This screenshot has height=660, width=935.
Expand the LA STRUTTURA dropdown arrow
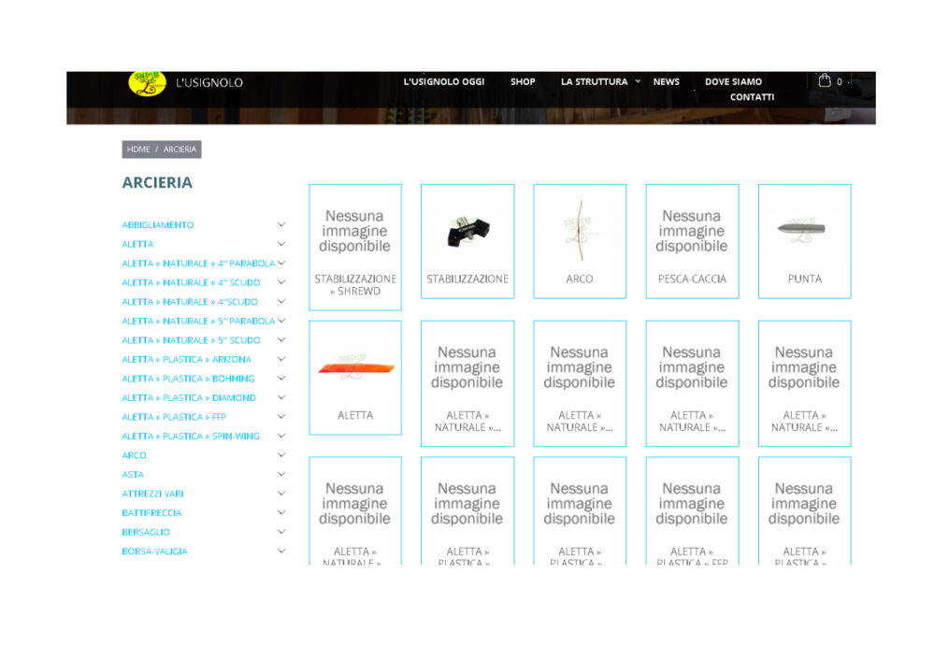click(x=638, y=81)
